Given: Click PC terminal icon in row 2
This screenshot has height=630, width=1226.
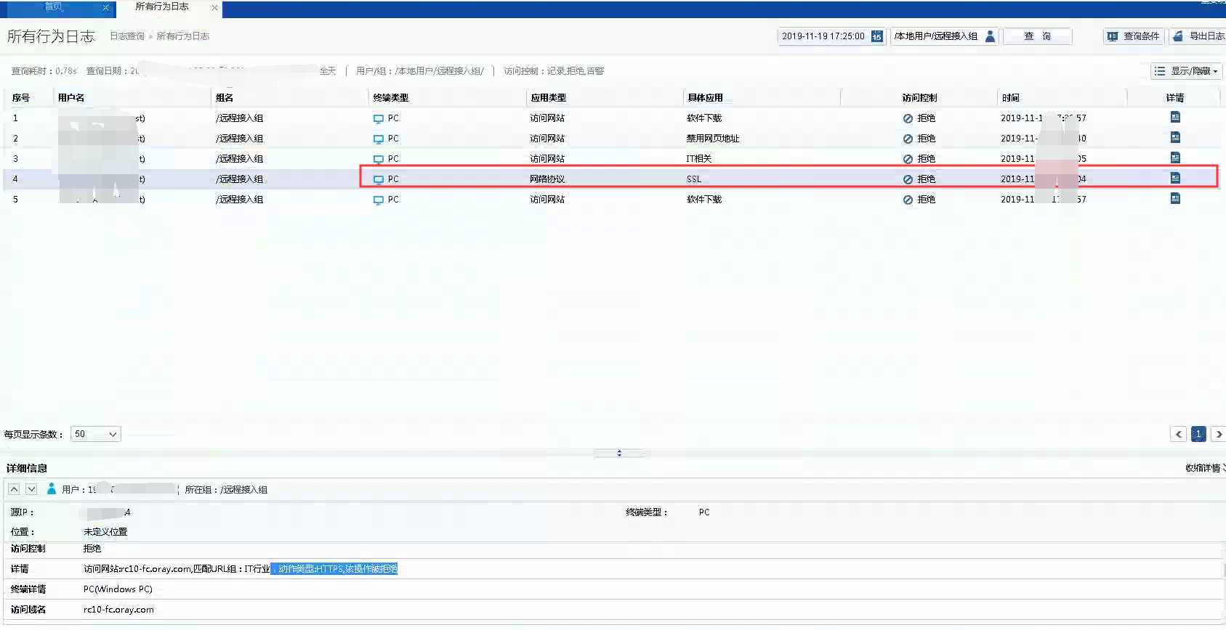Looking at the screenshot, I should [x=378, y=139].
